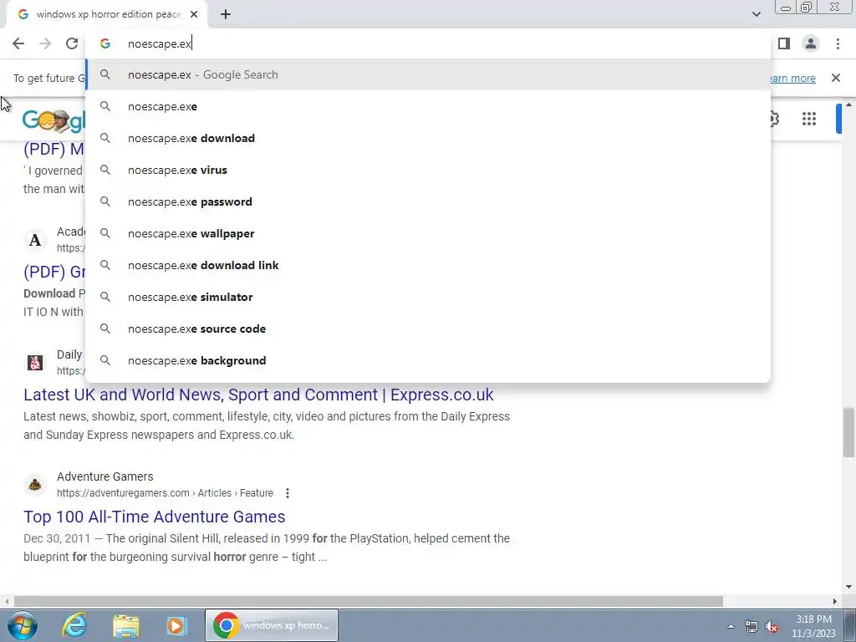Choose noescape.exe simulator suggestion
This screenshot has height=642, width=856.
(429, 297)
